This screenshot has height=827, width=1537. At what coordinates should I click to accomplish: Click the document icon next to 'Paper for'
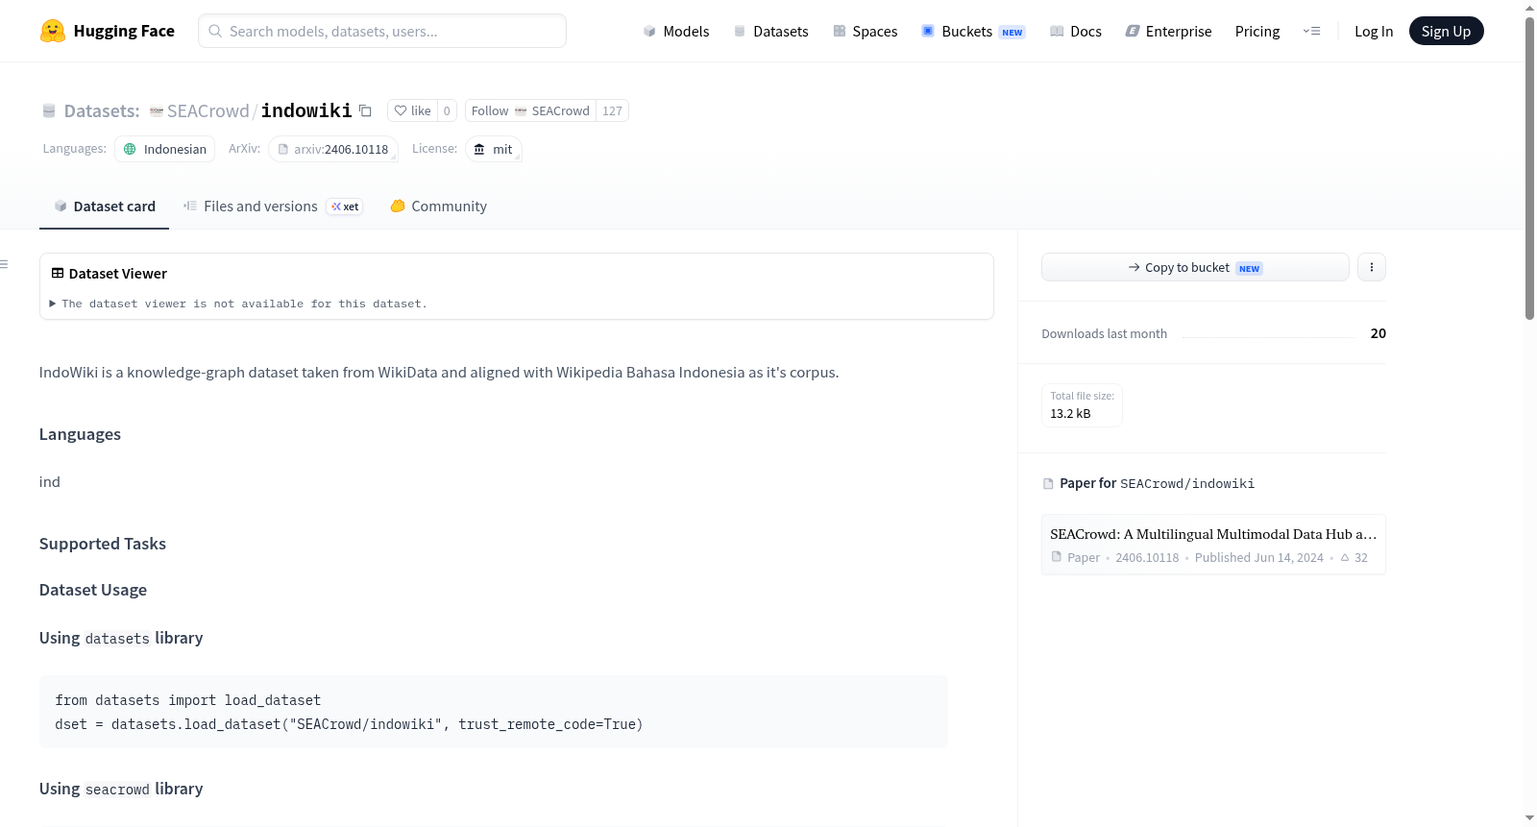1048,484
